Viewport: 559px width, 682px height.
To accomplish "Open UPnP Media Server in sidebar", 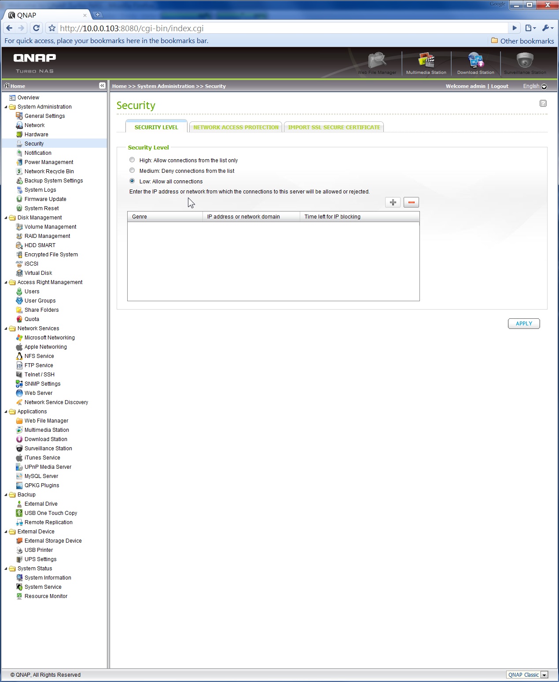I will pyautogui.click(x=48, y=467).
